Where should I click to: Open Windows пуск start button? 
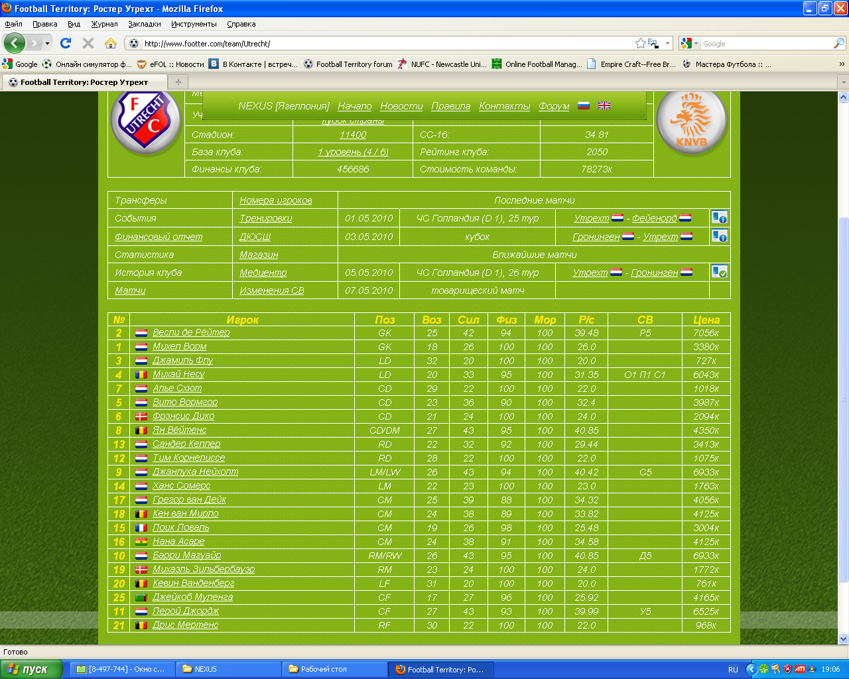[32, 669]
